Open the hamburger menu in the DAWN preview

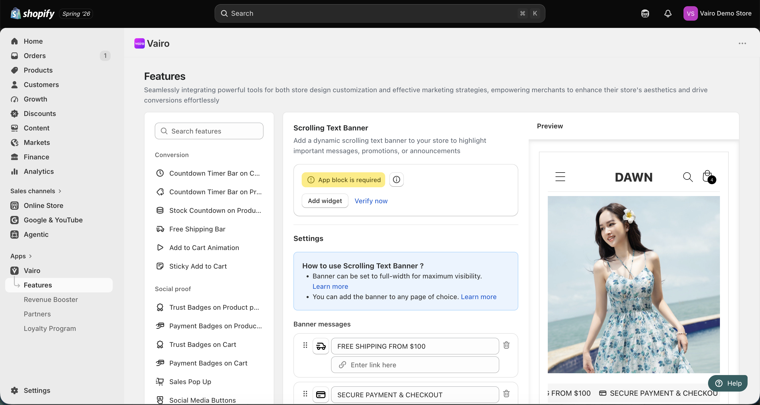[x=560, y=177]
